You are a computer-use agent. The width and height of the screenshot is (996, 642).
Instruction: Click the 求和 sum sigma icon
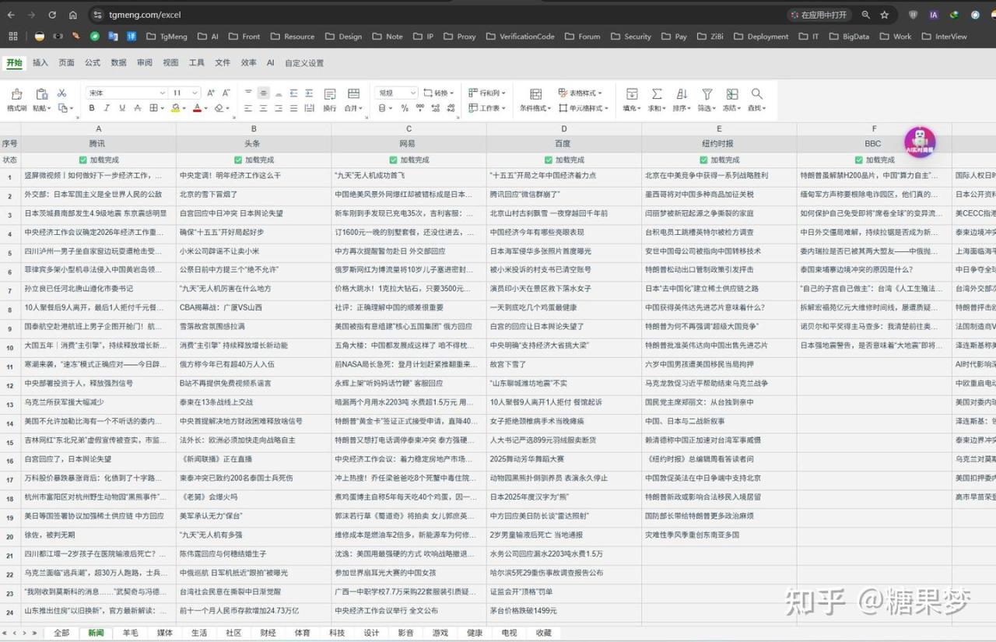click(657, 94)
